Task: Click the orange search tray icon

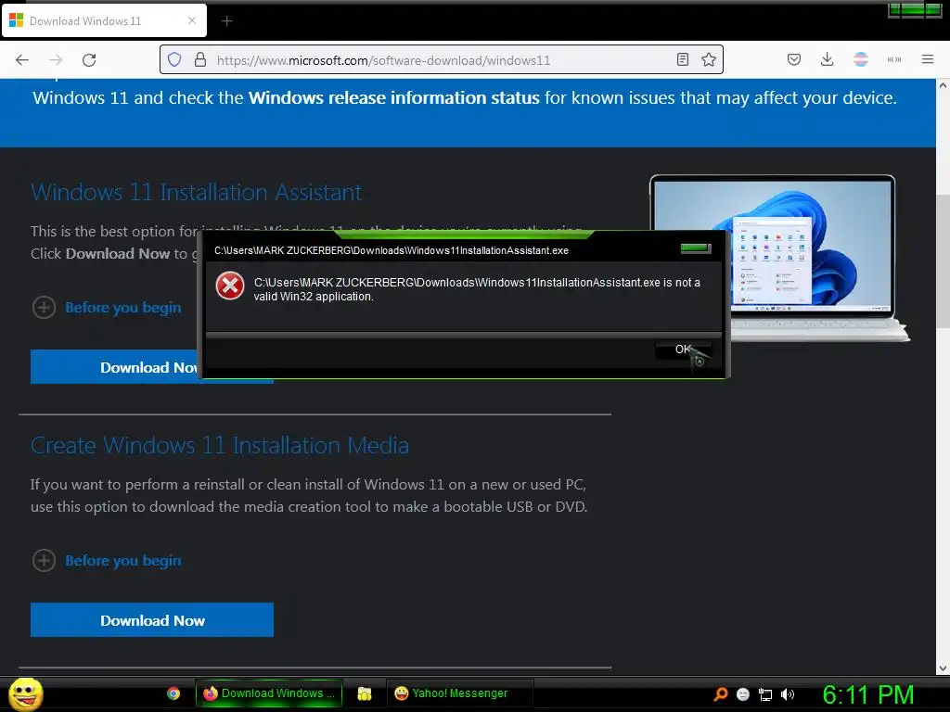Action: pyautogui.click(x=720, y=694)
